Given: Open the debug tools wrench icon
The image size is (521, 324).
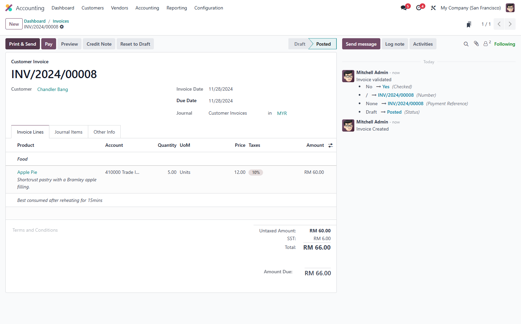Looking at the screenshot, I should click(433, 8).
